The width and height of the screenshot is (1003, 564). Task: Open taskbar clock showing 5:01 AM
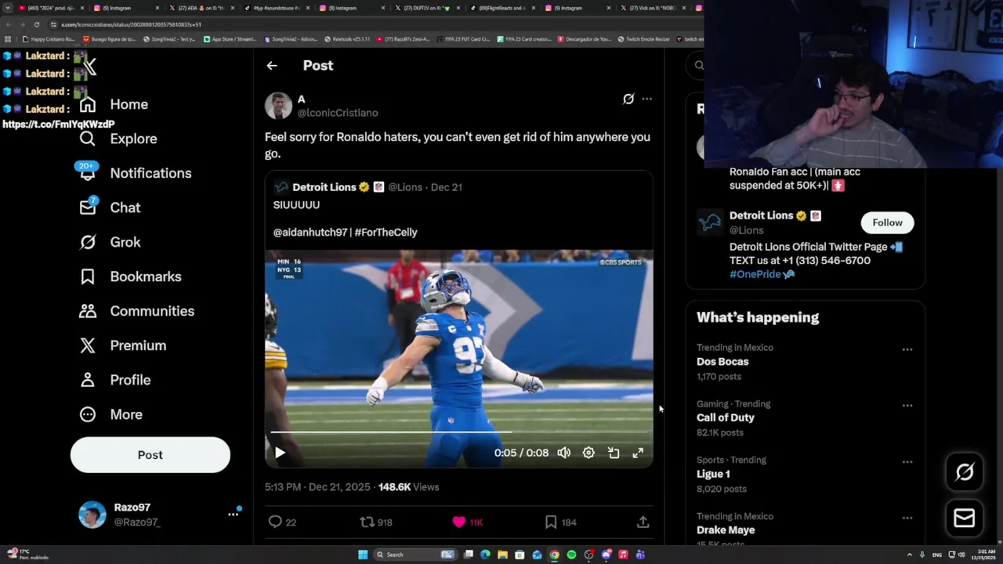[x=984, y=555]
